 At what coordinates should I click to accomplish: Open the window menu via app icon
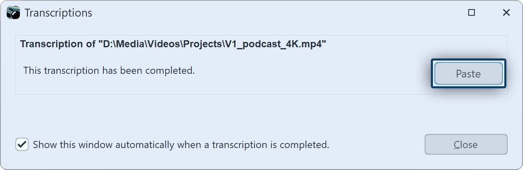13,13
